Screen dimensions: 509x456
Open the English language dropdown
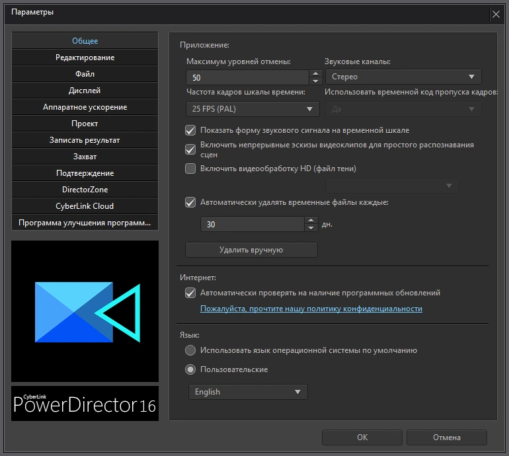(248, 392)
